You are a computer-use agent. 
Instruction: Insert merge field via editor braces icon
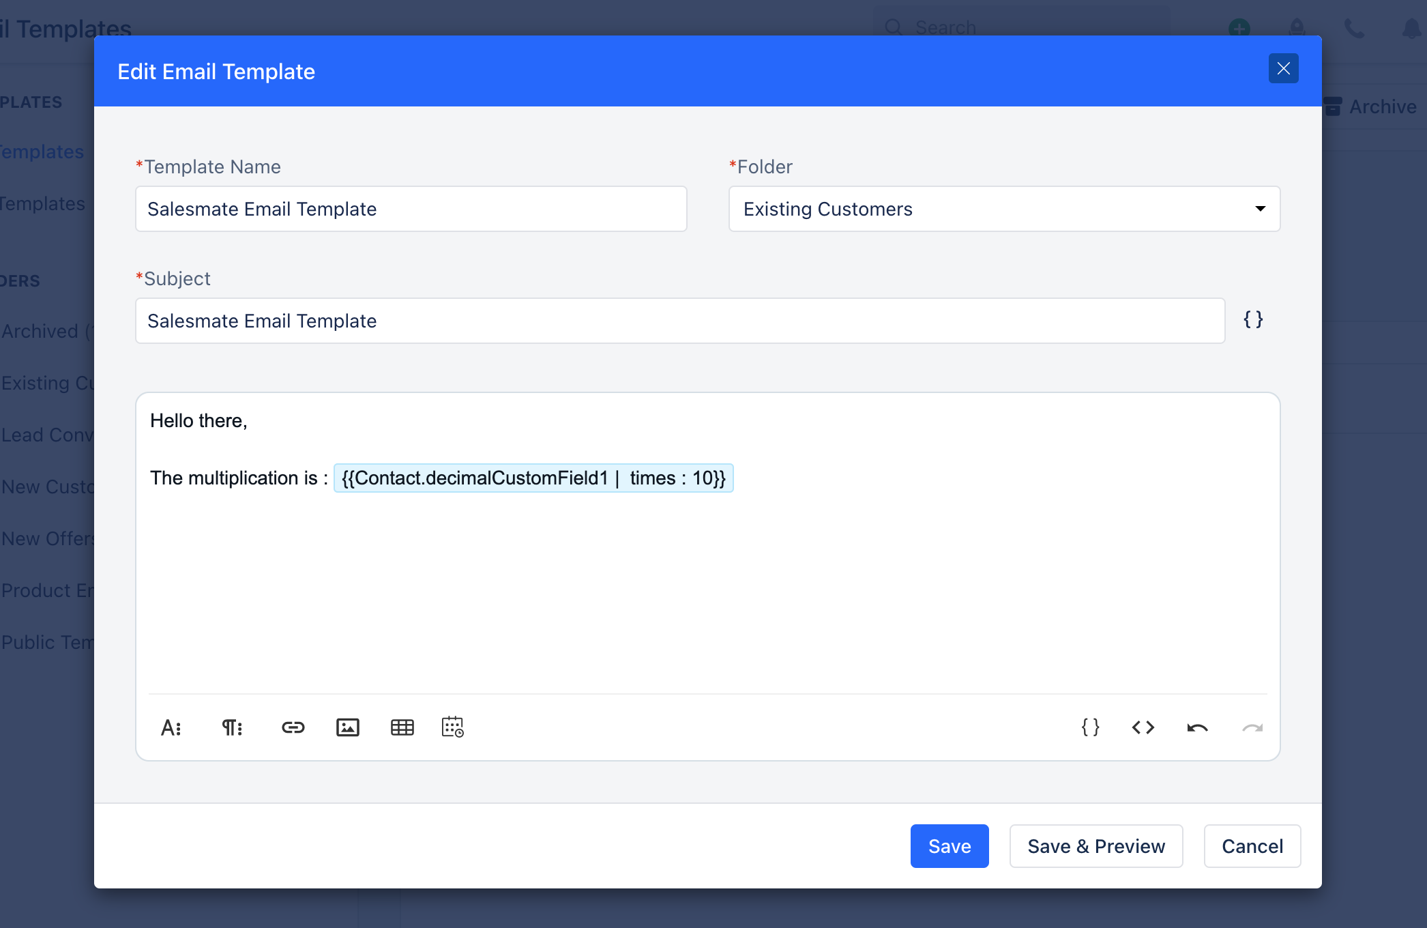point(1091,727)
